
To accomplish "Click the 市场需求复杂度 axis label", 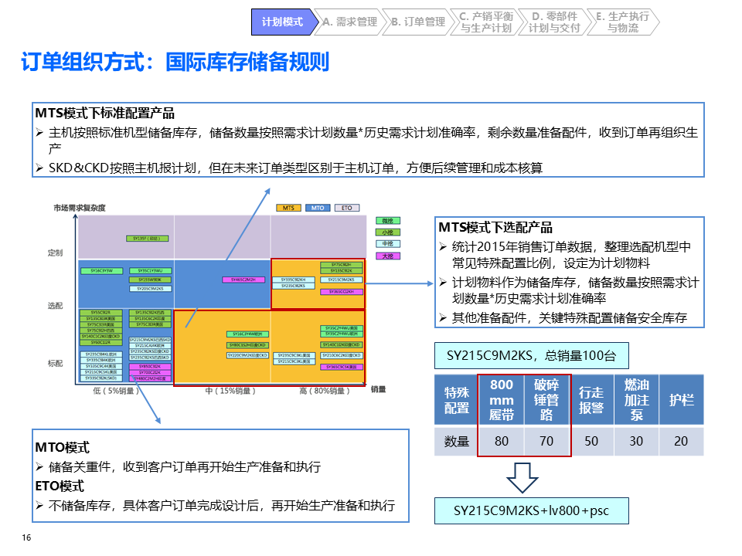I will (80, 208).
